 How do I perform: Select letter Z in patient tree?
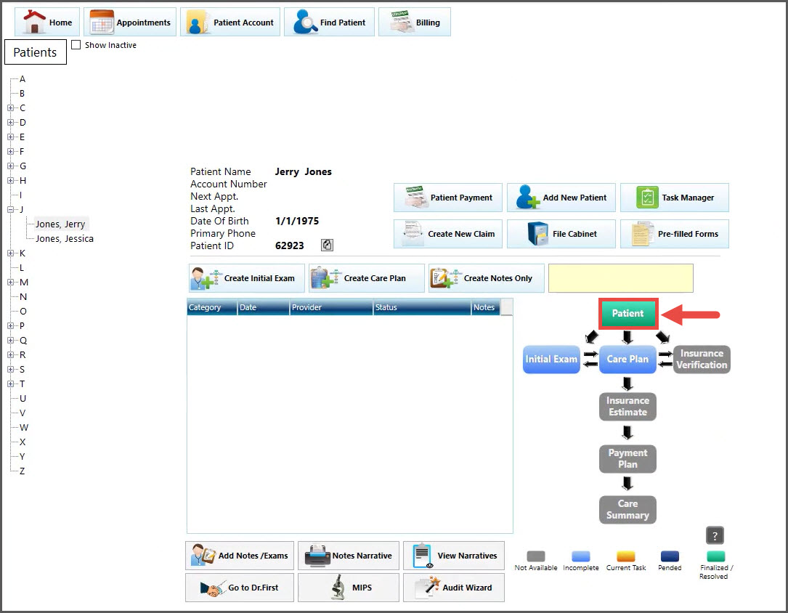22,471
